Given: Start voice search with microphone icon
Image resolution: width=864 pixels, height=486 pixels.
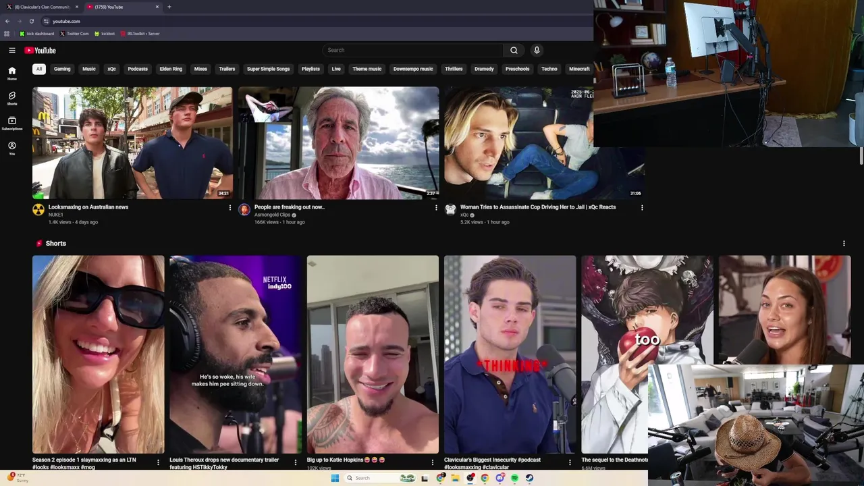Looking at the screenshot, I should tap(537, 50).
